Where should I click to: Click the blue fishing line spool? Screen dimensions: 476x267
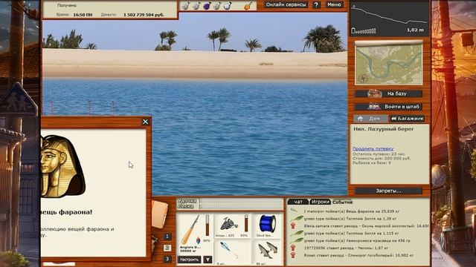(x=267, y=224)
